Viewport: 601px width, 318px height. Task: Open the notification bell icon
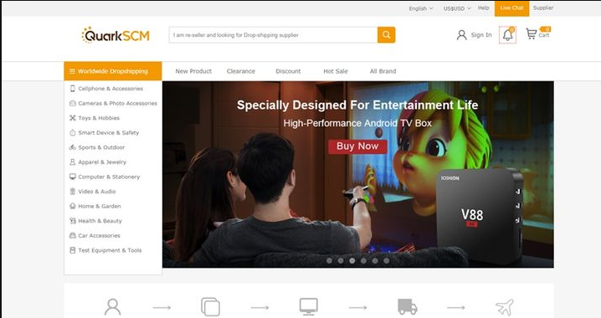[x=507, y=35]
